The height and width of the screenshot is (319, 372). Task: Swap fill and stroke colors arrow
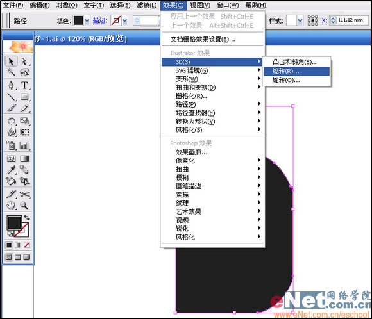[x=26, y=218]
